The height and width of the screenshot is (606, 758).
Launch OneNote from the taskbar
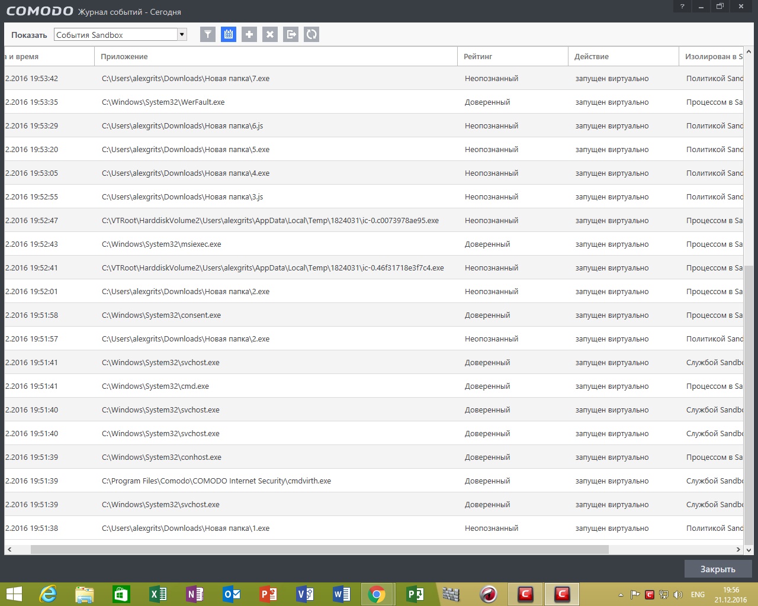click(x=194, y=594)
